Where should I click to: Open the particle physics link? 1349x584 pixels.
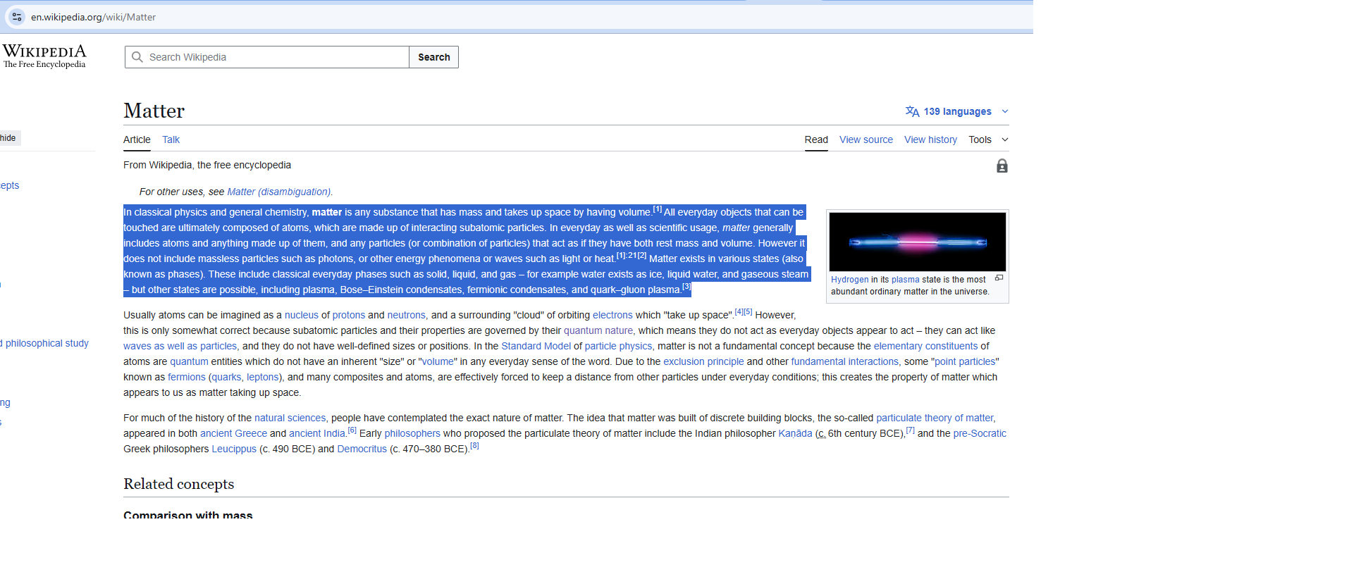(x=619, y=346)
